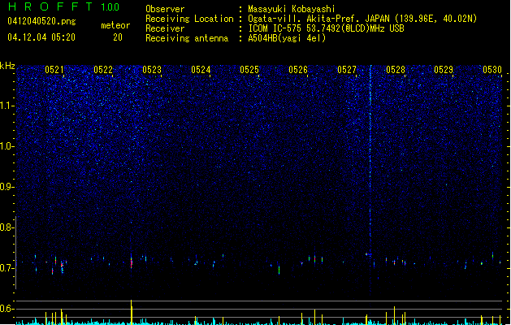Click the meteor label
This screenshot has width=511, height=325.
(x=115, y=25)
